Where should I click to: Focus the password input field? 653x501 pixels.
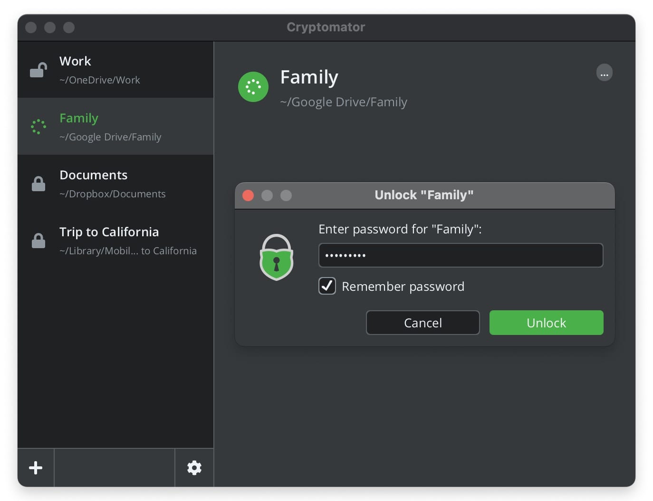coord(461,255)
